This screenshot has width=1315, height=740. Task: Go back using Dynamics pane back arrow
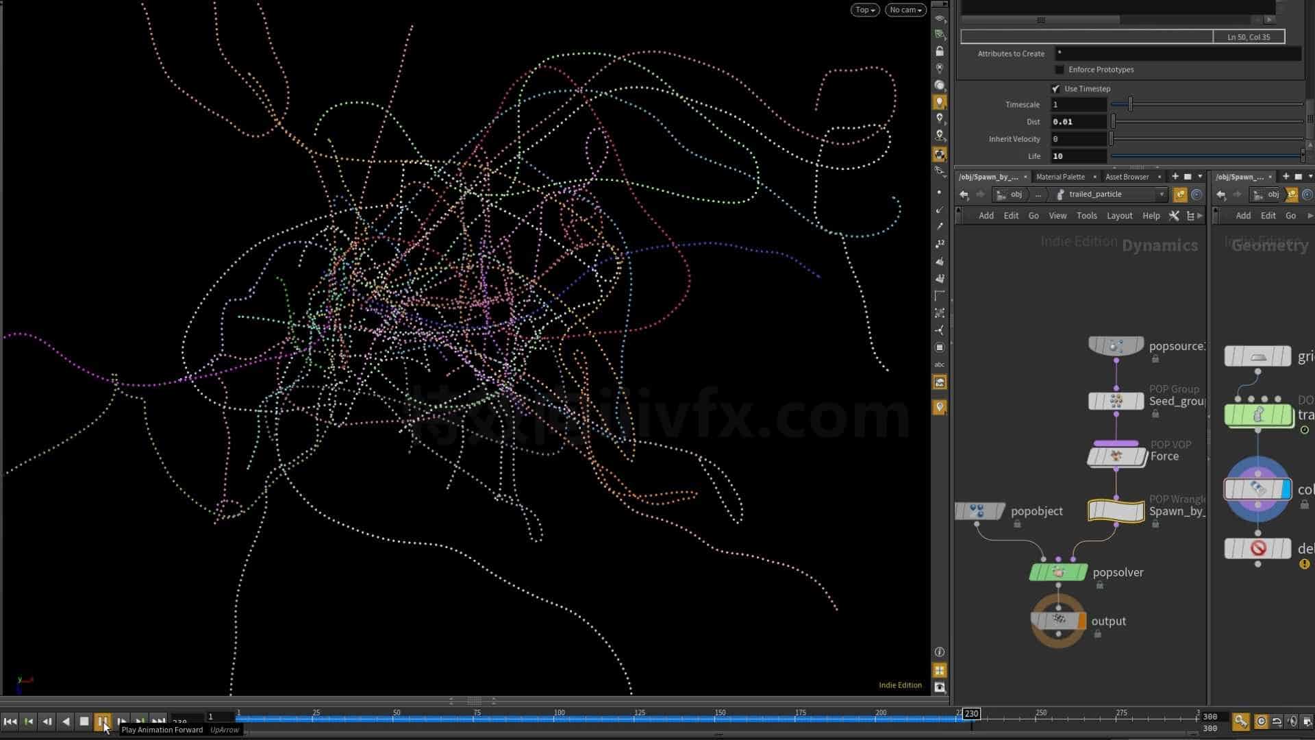point(964,195)
